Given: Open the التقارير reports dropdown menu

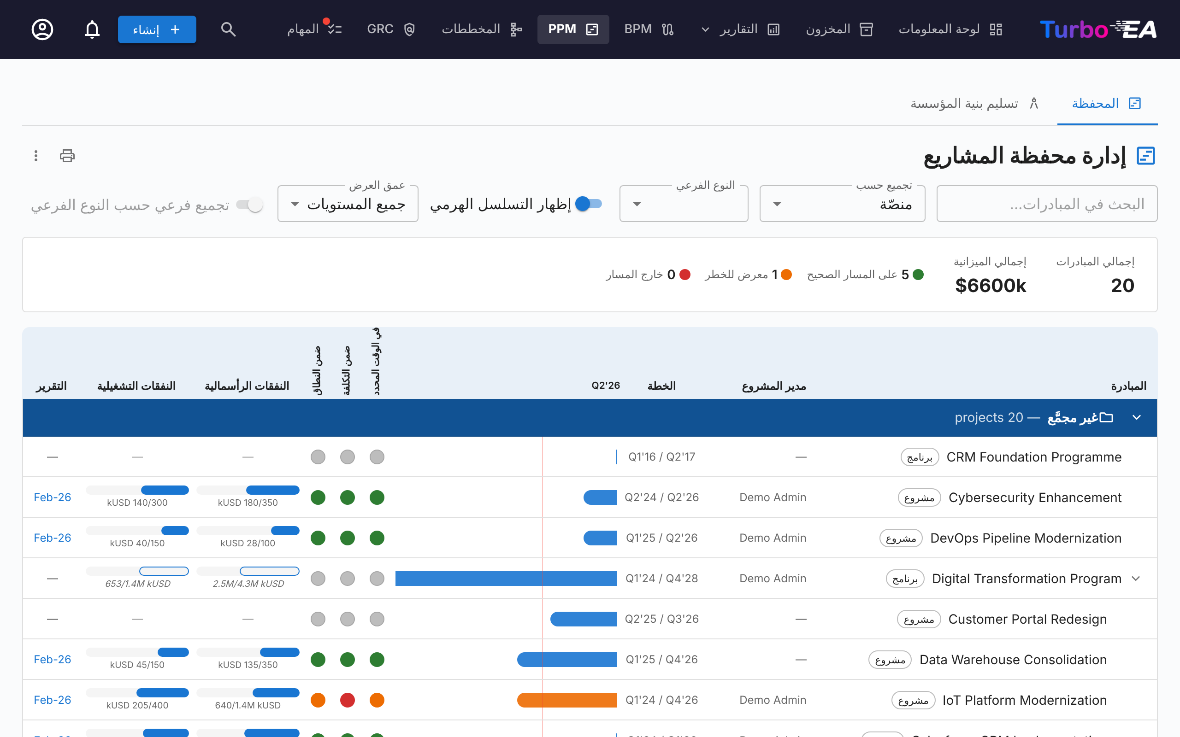Looking at the screenshot, I should (741, 29).
